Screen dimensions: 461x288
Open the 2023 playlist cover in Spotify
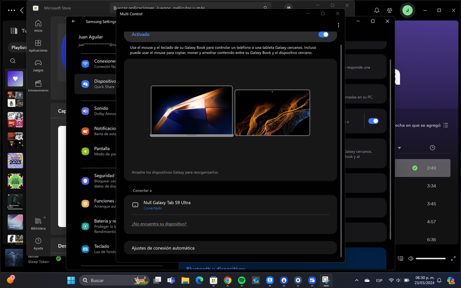pos(15,161)
